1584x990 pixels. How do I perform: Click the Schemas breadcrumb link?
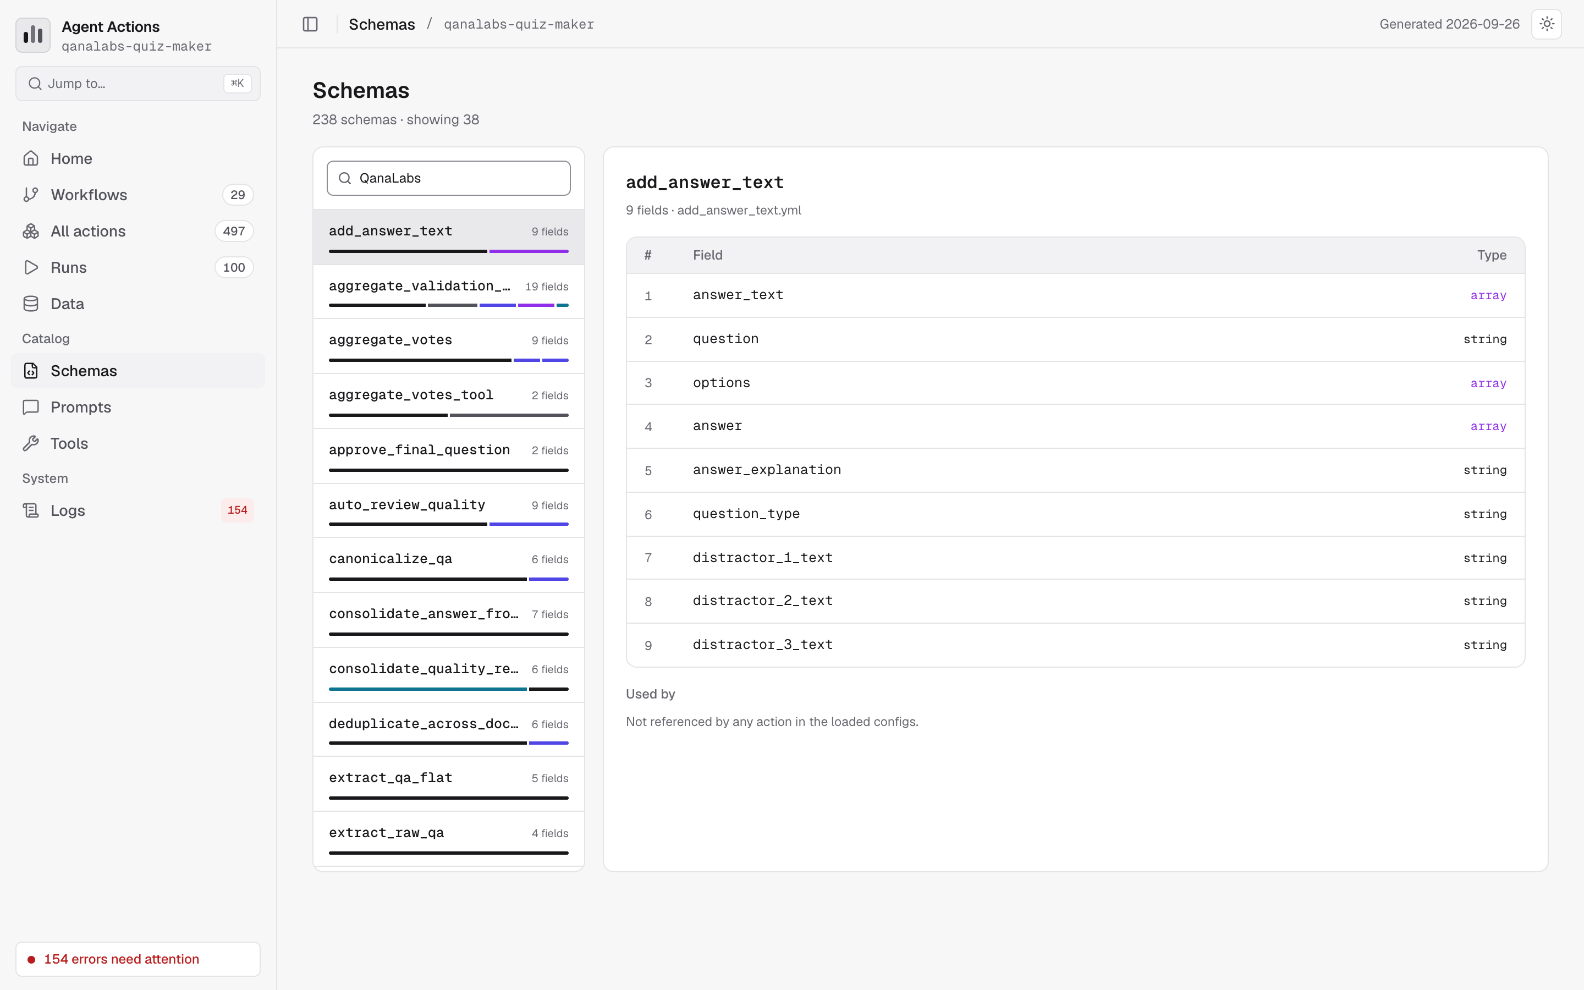pyautogui.click(x=382, y=24)
